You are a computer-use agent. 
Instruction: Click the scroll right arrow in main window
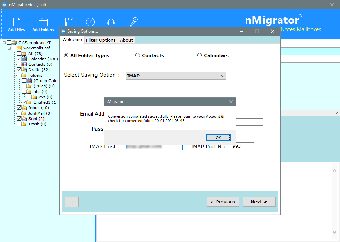[x=337, y=113]
